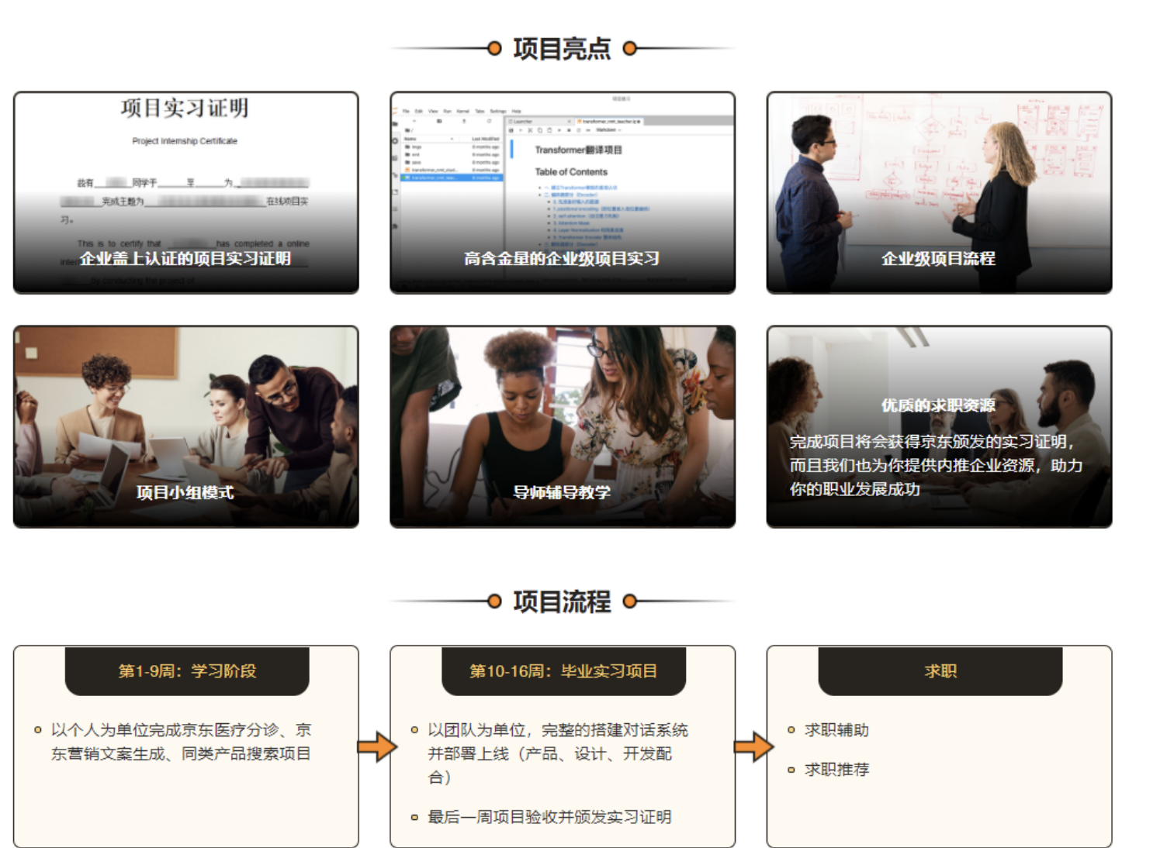Screen dimensions: 1167x848
Task: Click text 最后一周项目验收并颁发实习证明
Action: [x=549, y=817]
